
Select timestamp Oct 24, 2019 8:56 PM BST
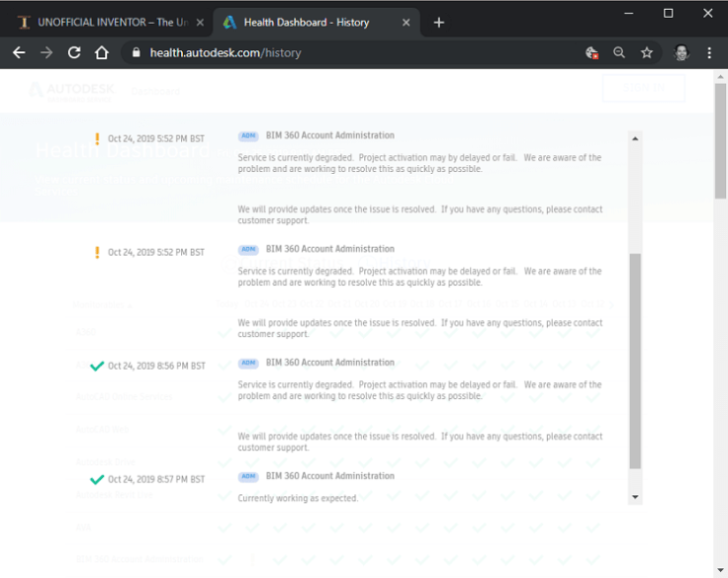tap(156, 366)
